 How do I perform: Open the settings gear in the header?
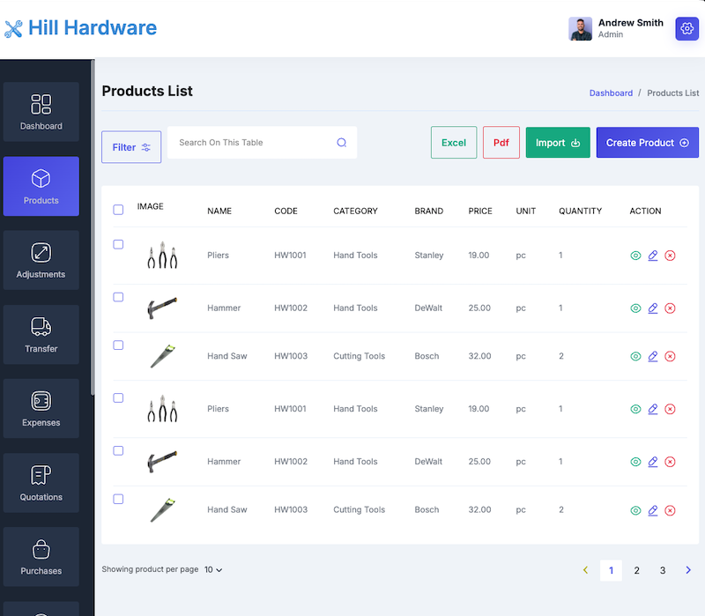coord(686,29)
